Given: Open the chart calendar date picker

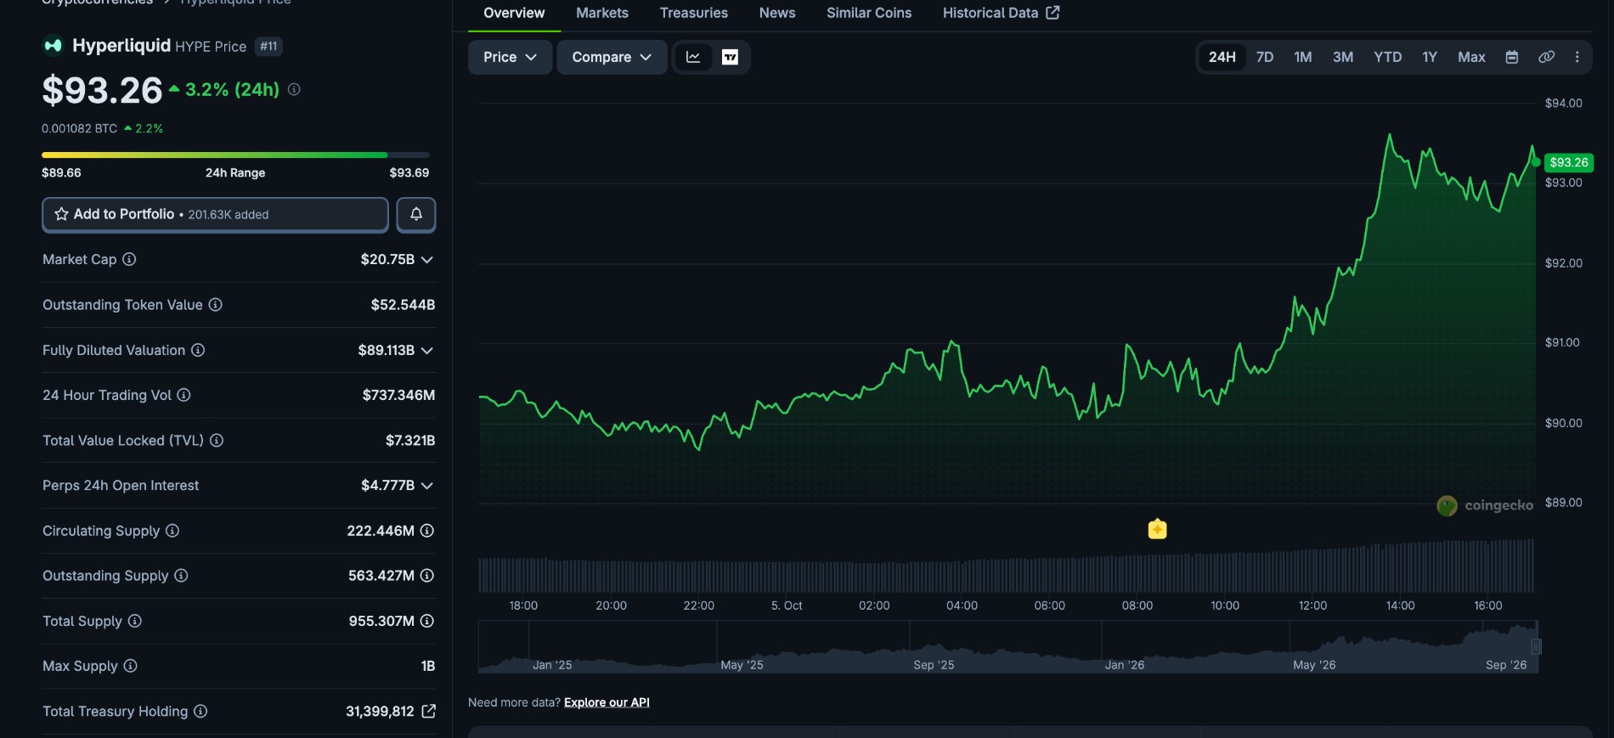Looking at the screenshot, I should (1512, 57).
